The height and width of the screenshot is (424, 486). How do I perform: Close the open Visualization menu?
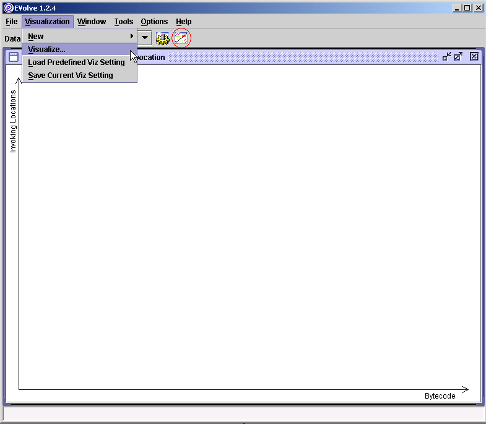pos(48,22)
